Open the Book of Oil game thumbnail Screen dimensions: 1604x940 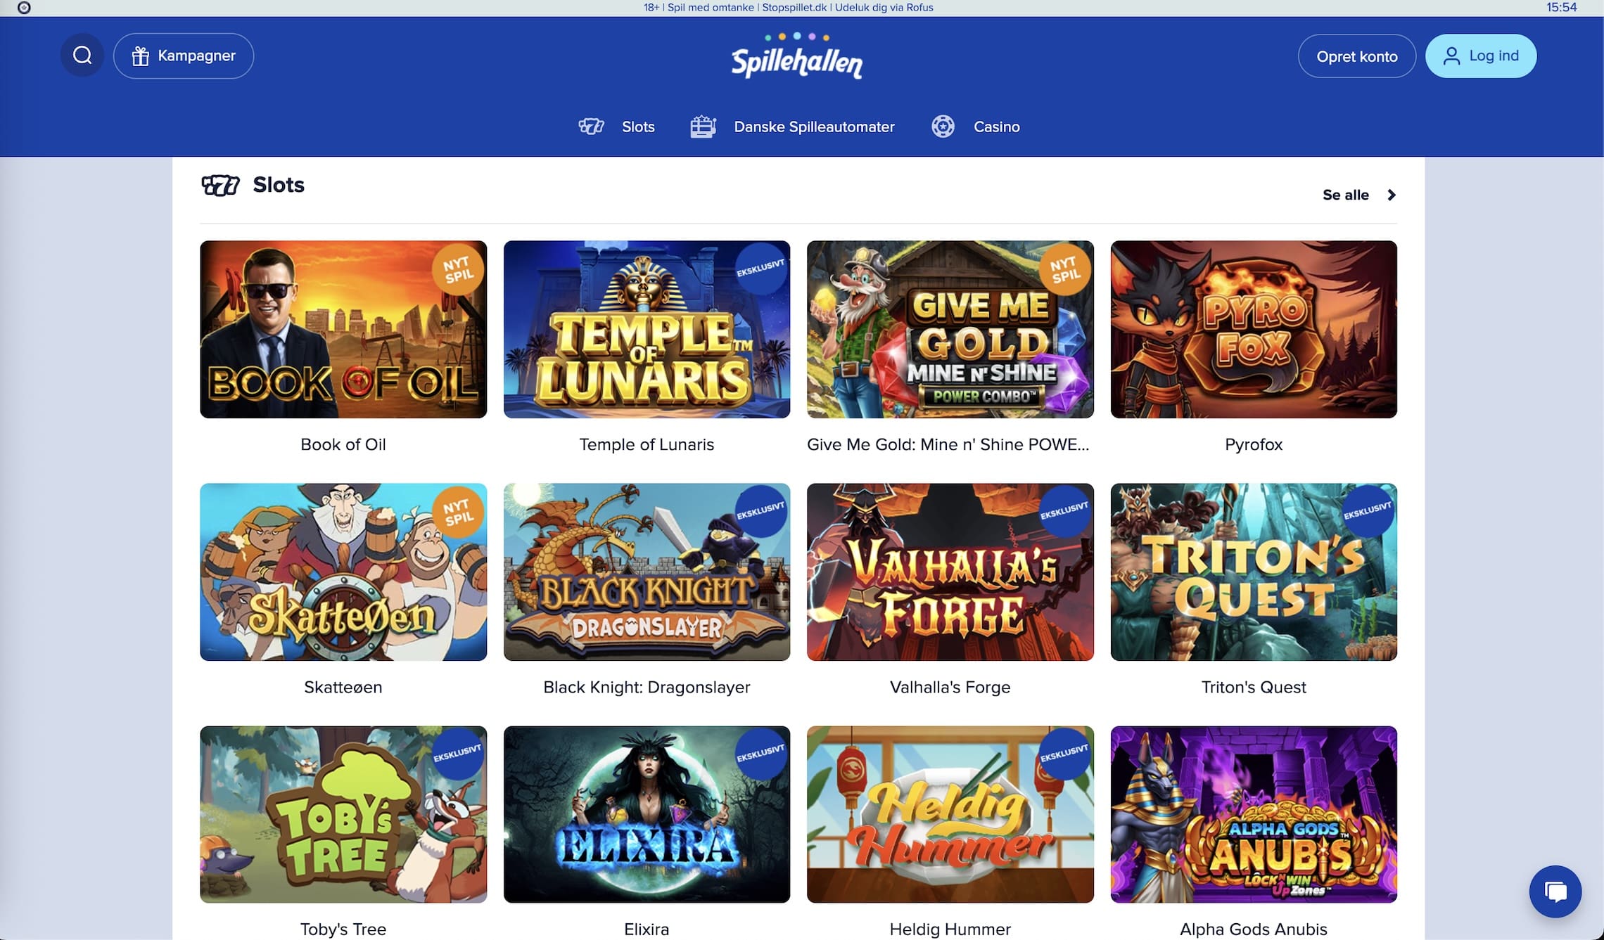pos(343,329)
